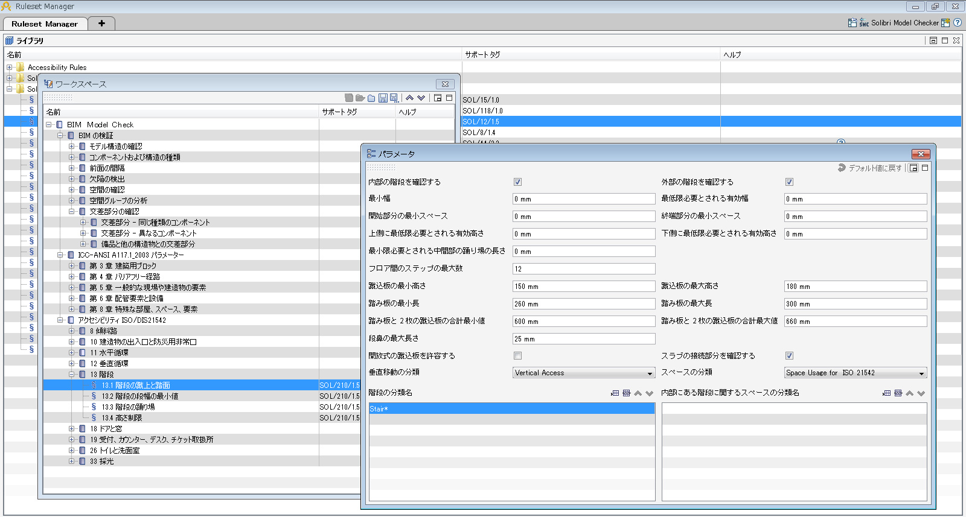Expand the 18 ドアと窓 tree node

(x=72, y=429)
